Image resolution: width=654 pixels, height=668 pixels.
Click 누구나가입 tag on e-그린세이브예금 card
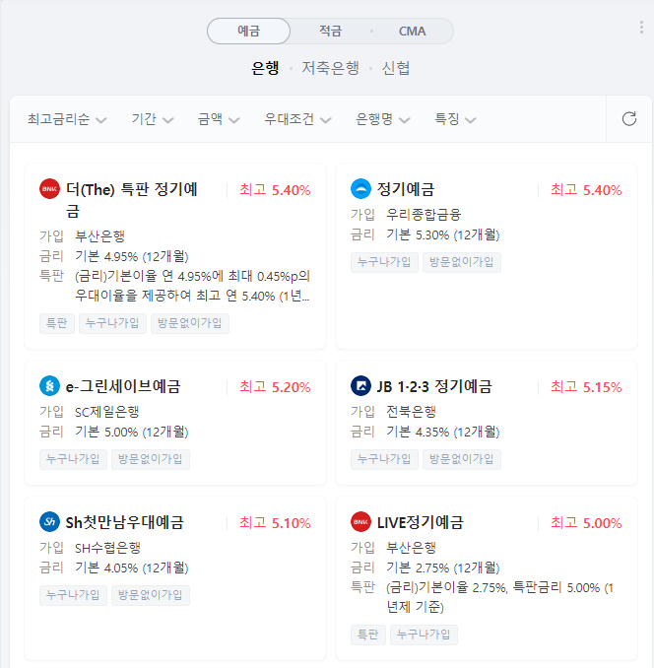73,459
